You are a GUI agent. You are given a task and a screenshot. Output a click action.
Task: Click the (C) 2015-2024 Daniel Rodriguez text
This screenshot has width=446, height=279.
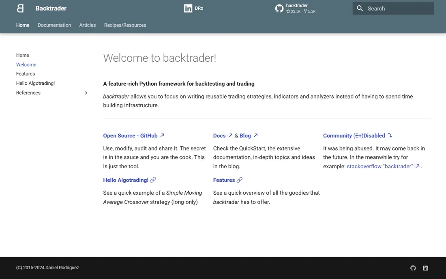pos(47,268)
